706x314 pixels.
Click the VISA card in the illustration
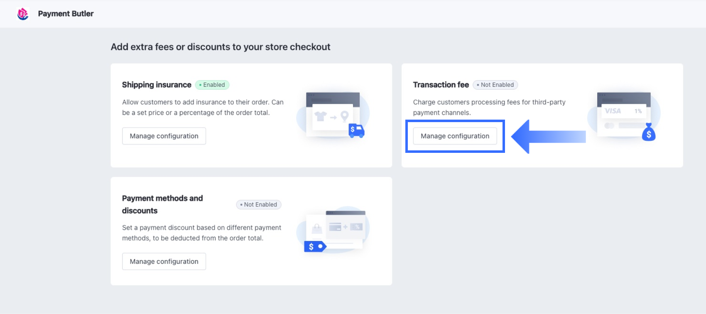(x=623, y=111)
